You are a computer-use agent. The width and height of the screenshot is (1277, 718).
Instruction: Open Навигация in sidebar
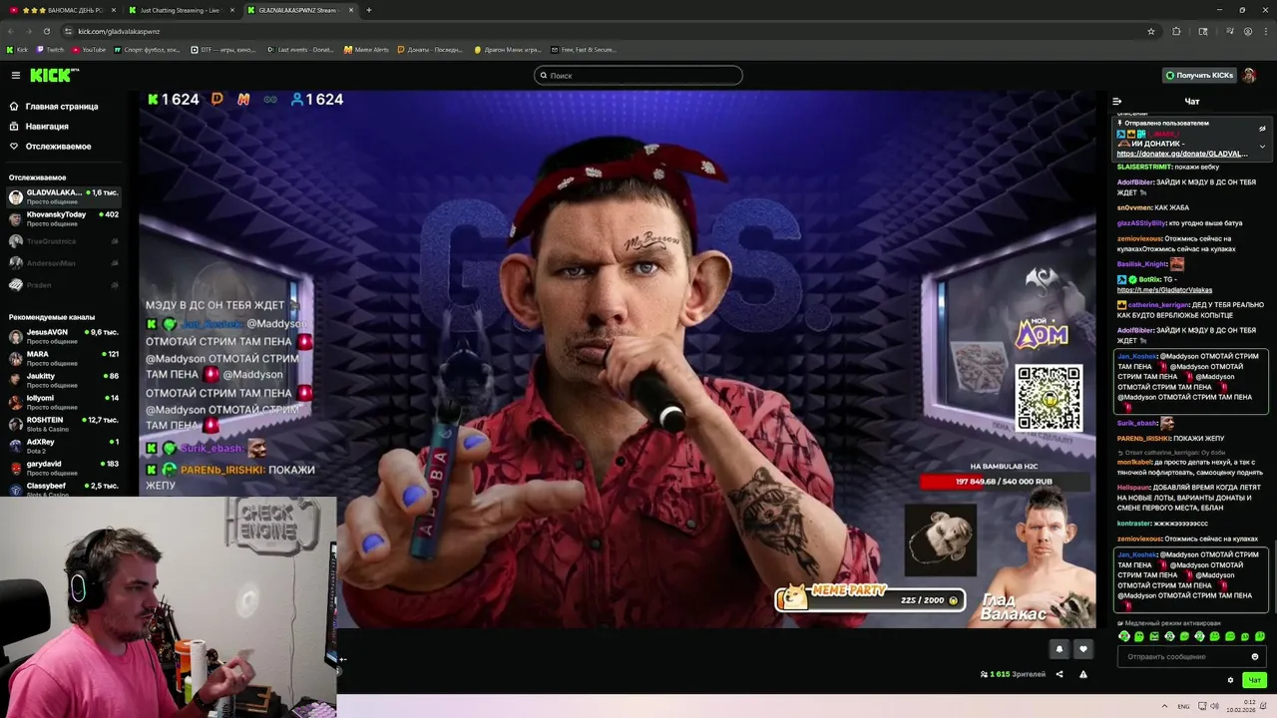47,126
